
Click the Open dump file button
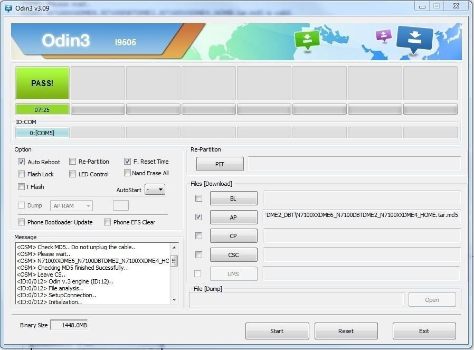(x=432, y=300)
